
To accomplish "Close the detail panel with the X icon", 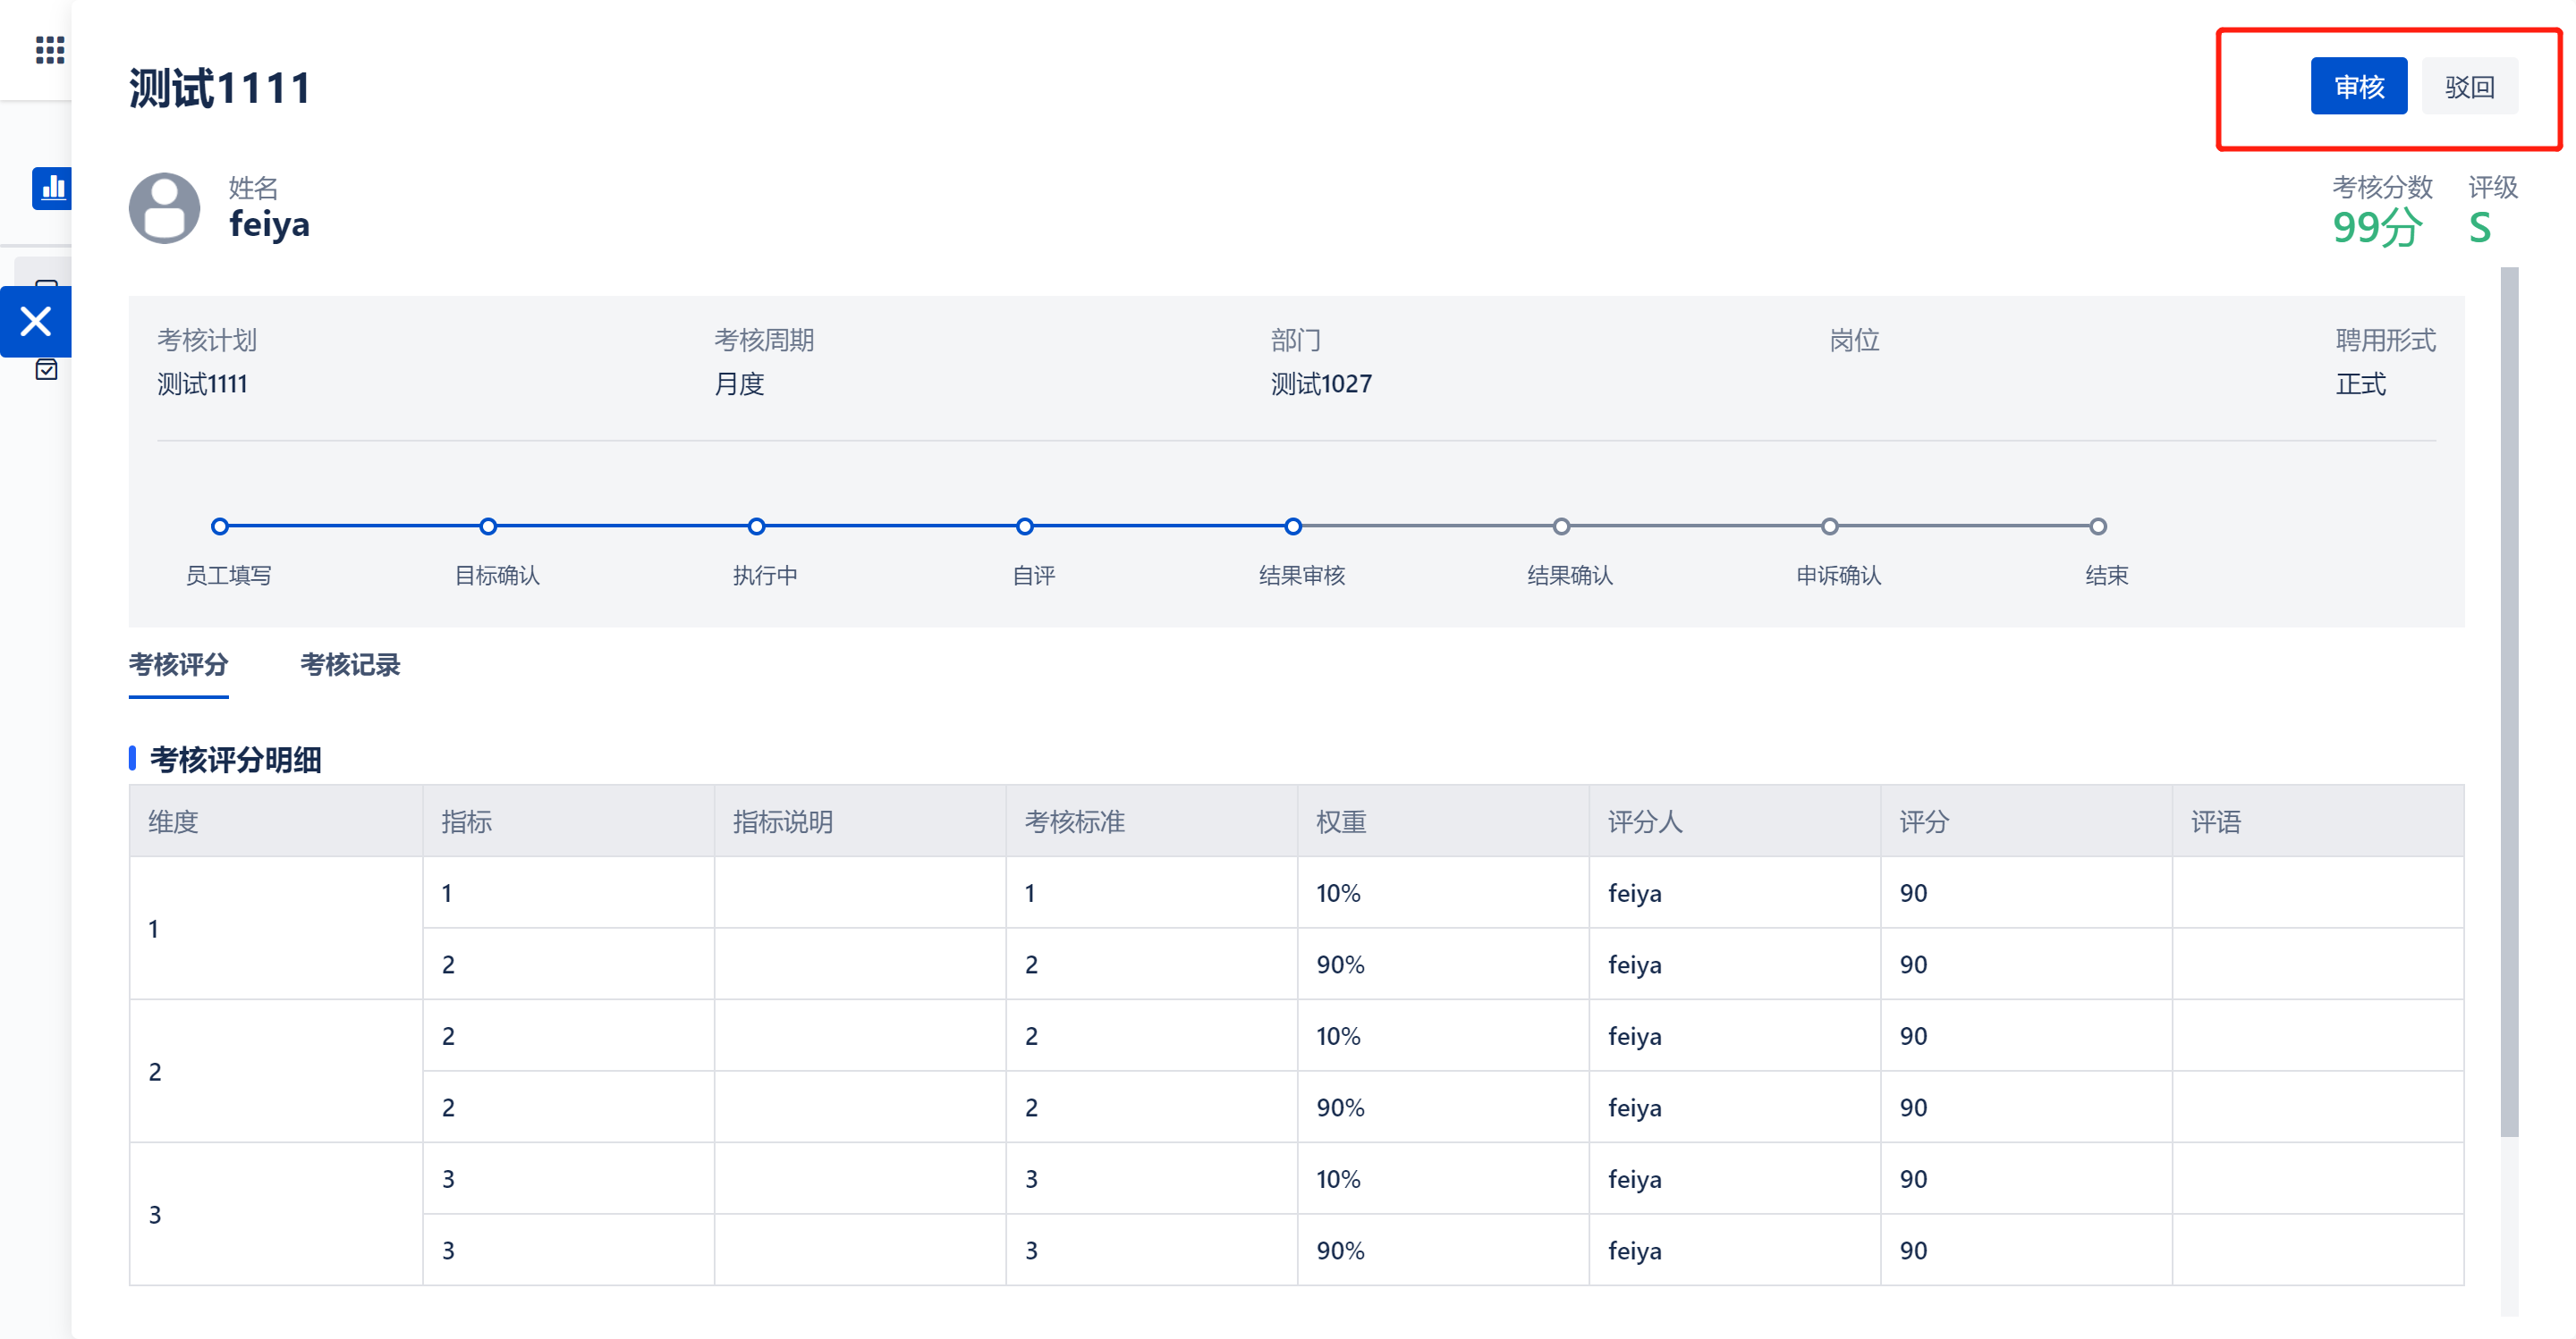I will pos(36,322).
